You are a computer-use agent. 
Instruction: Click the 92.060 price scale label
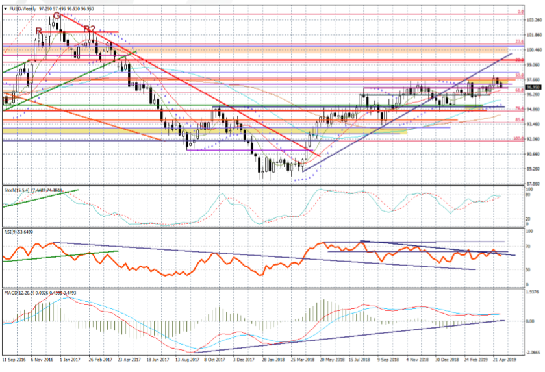point(534,139)
